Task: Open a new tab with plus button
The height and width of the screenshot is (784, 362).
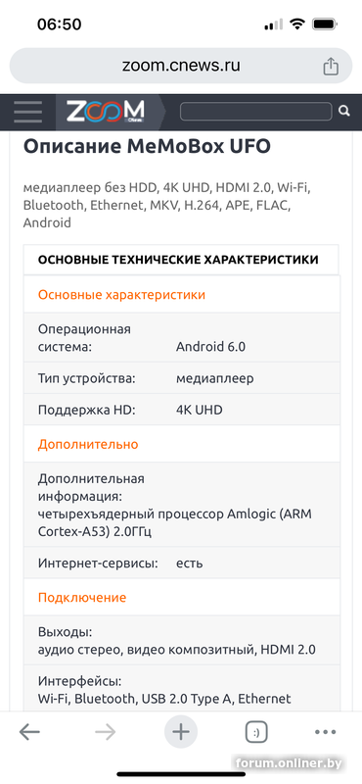Action: click(181, 732)
